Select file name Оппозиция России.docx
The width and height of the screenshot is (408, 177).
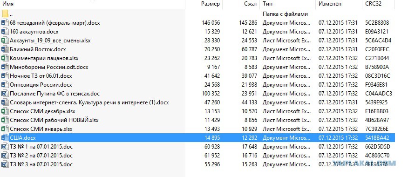[41, 85]
